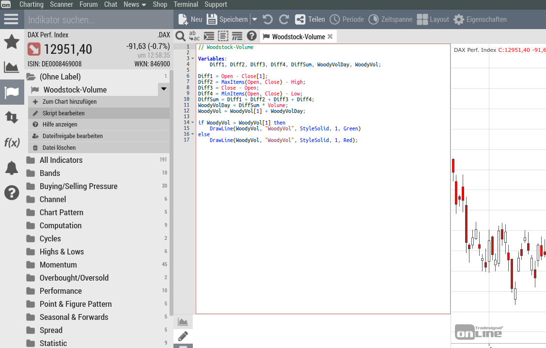Open the hamburger main menu
This screenshot has width=546, height=348.
point(11,19)
